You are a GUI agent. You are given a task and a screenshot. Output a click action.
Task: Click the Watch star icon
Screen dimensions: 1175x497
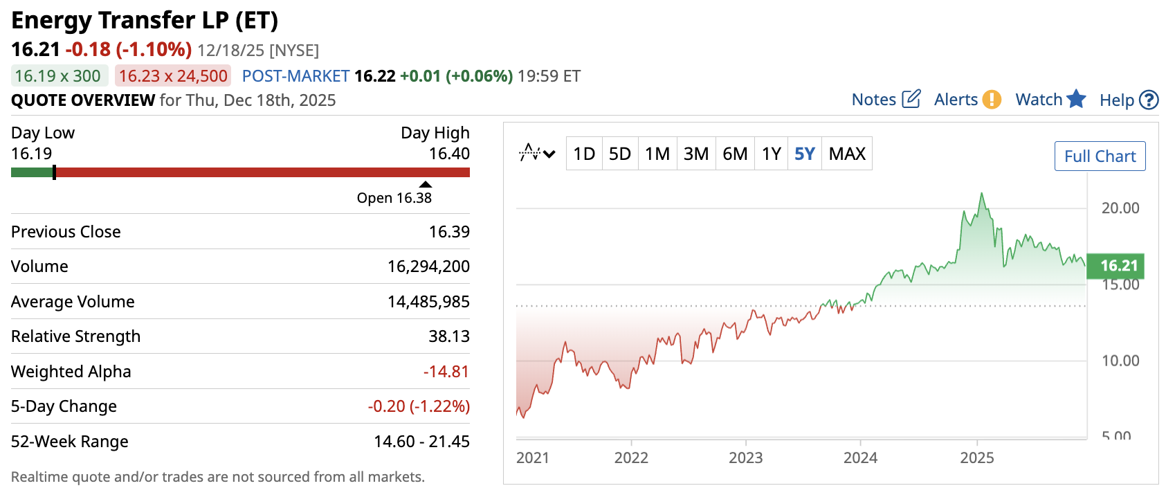(x=1076, y=99)
